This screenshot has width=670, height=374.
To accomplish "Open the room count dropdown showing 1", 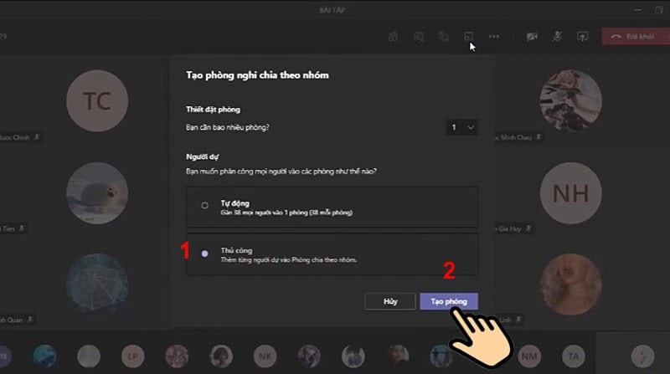I will click(462, 127).
